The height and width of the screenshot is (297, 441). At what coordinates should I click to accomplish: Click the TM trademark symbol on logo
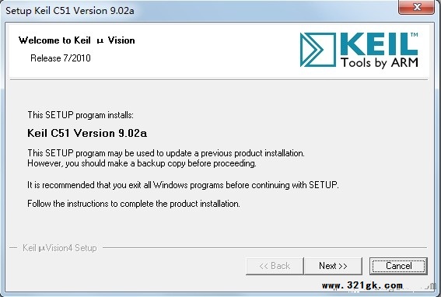point(415,34)
